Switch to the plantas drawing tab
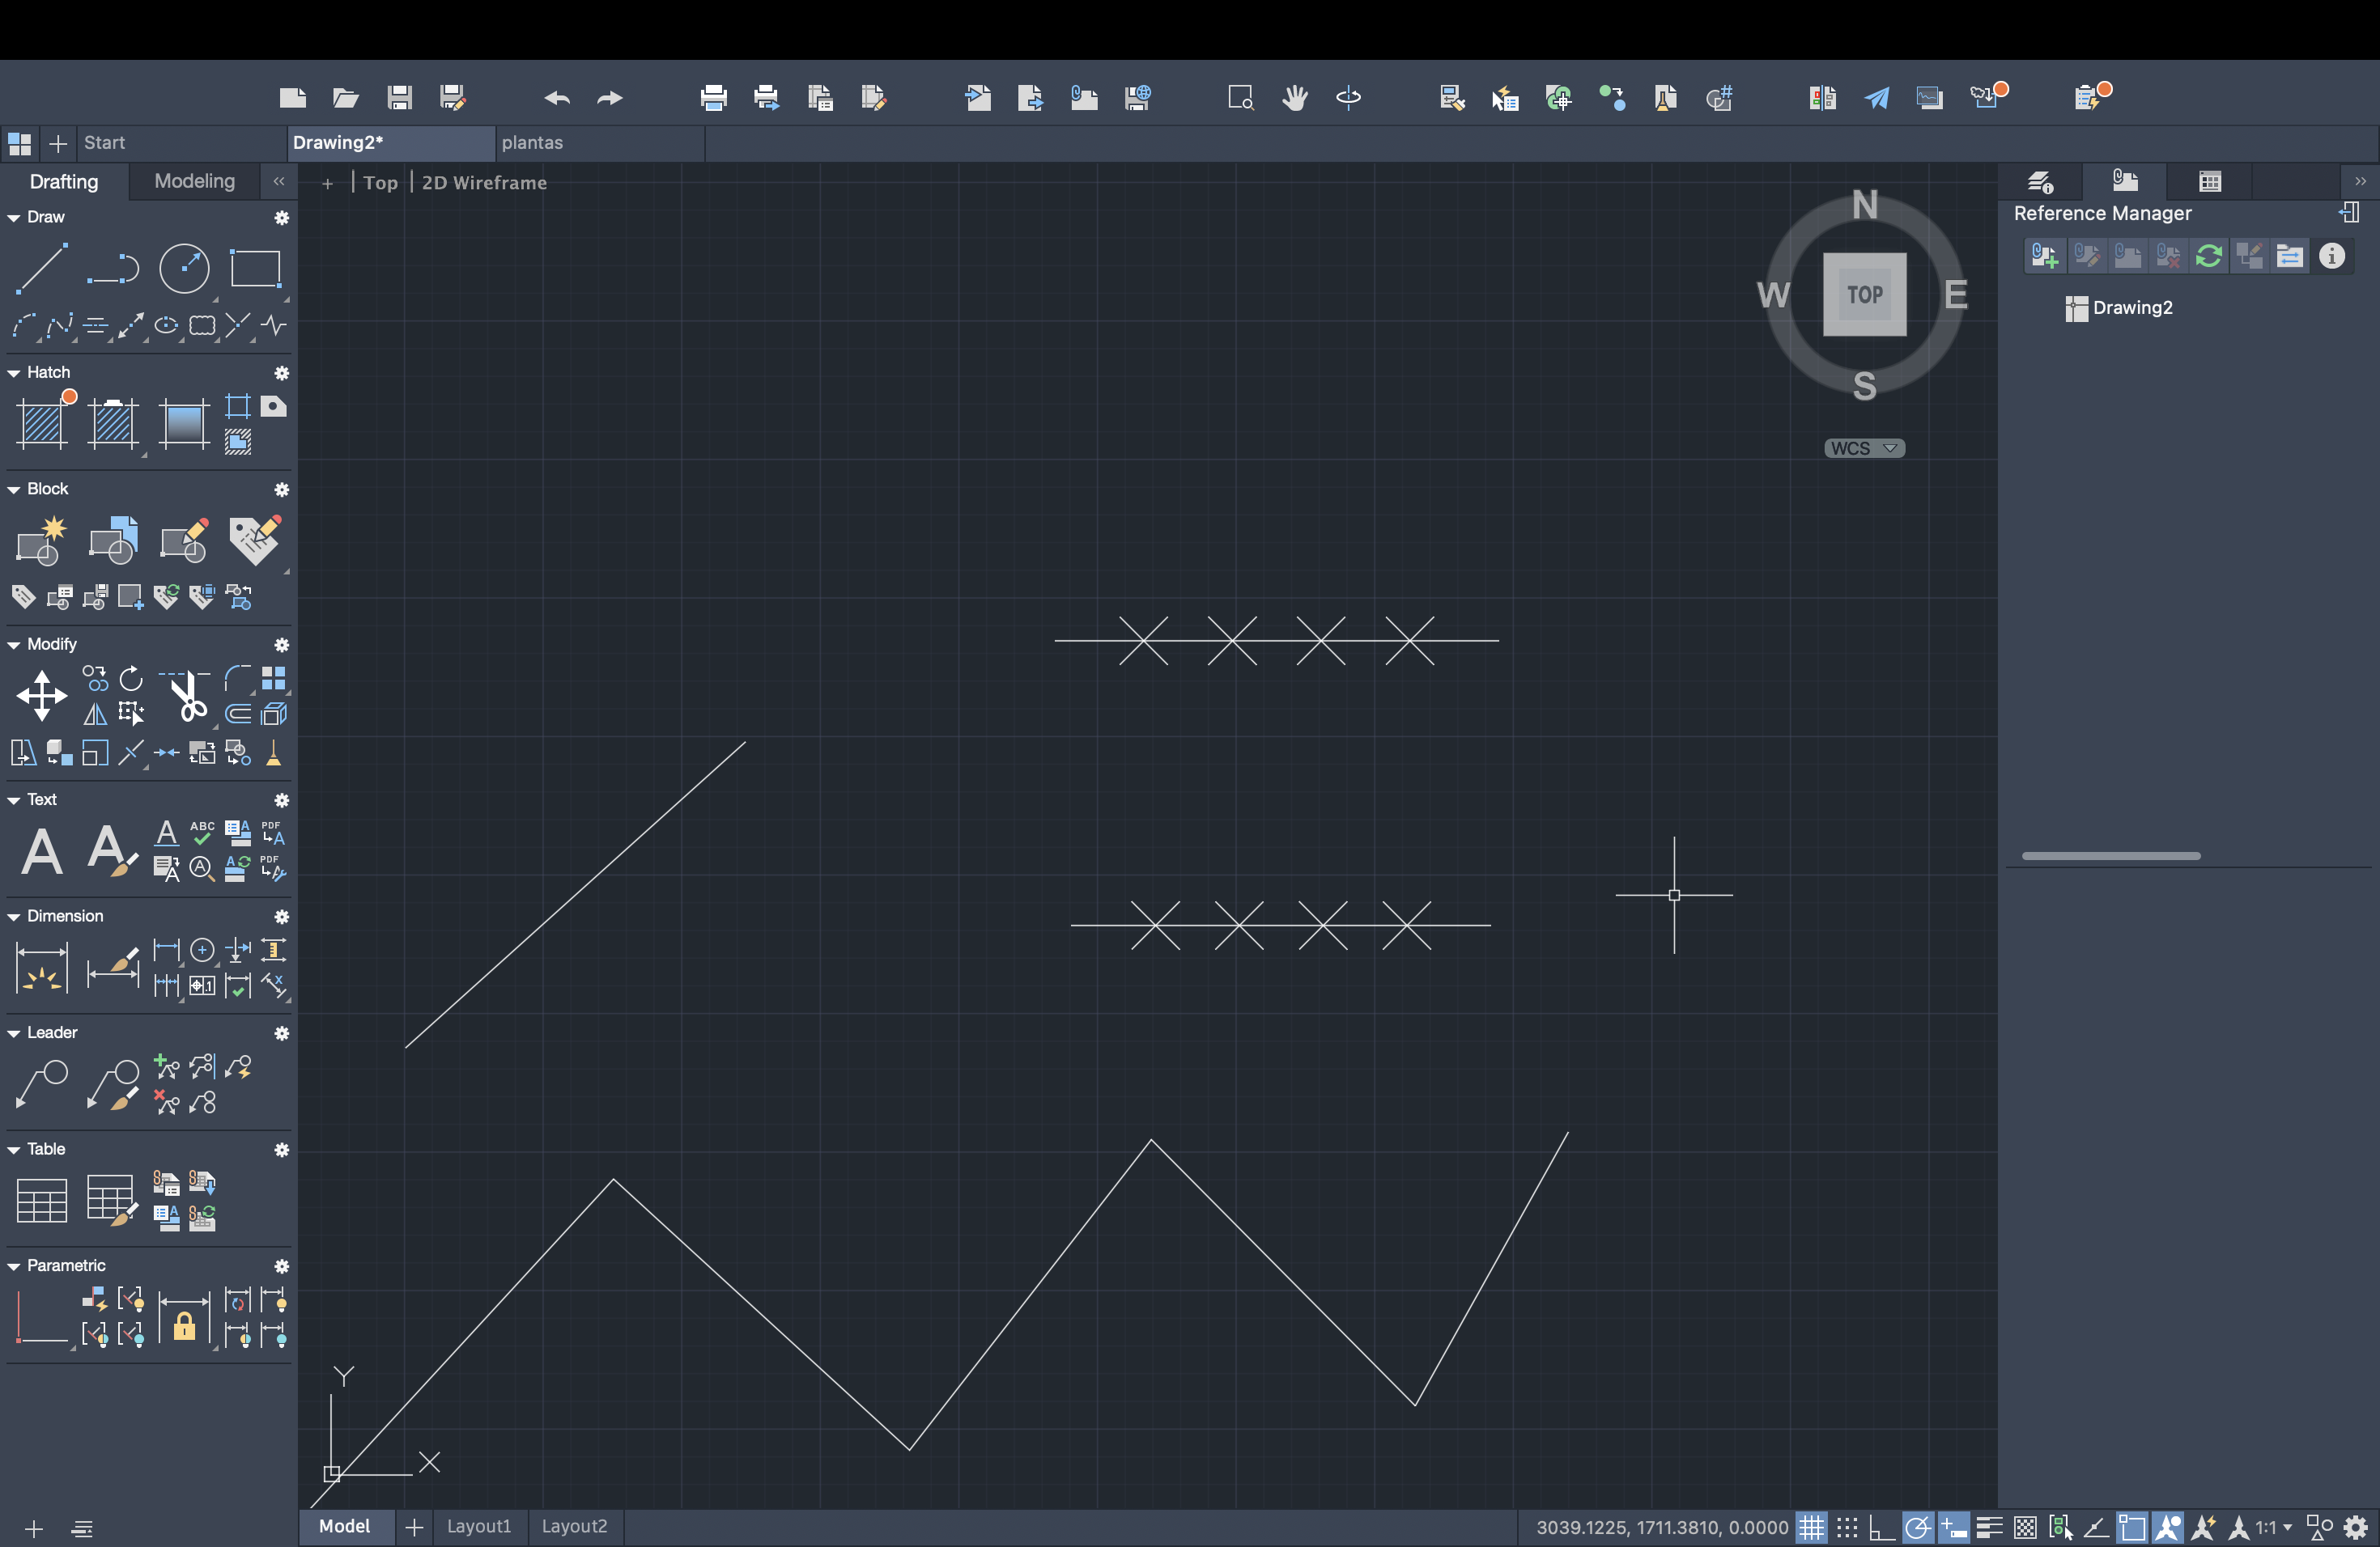The height and width of the screenshot is (1547, 2380). pyautogui.click(x=600, y=143)
